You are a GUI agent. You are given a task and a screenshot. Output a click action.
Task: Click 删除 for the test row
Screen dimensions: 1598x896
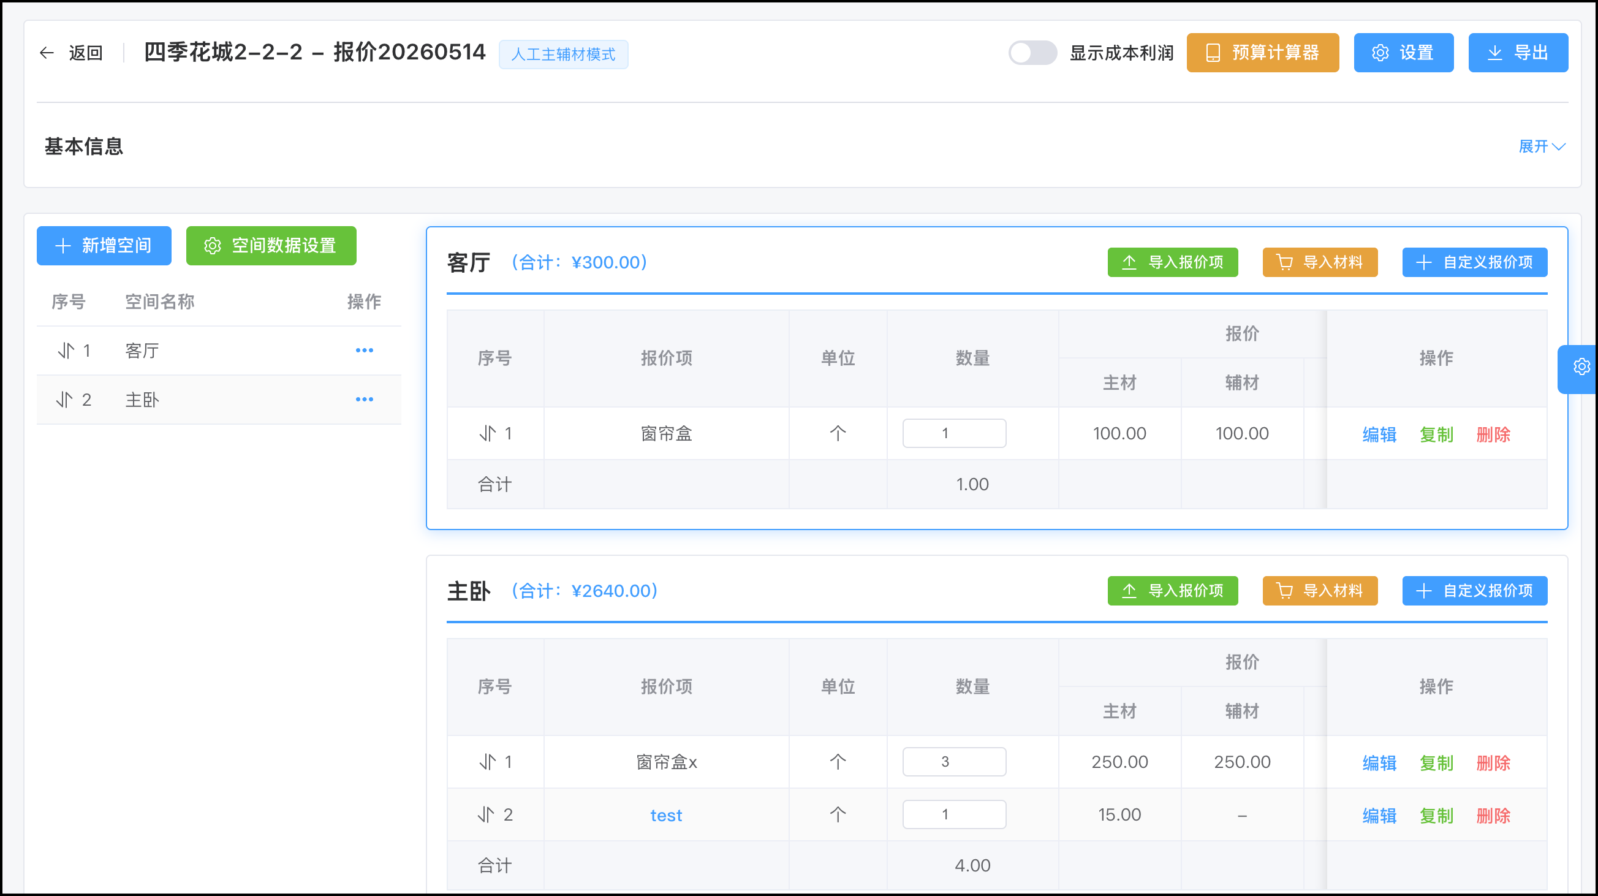pyautogui.click(x=1493, y=815)
